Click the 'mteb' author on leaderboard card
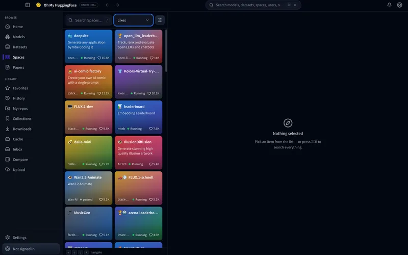Viewport: 408px width, 255px height. click(121, 129)
